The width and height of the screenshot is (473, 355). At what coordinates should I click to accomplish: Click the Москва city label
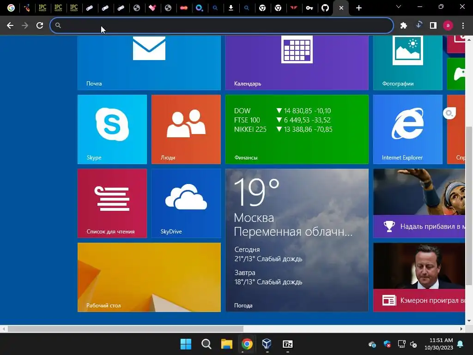tap(254, 218)
